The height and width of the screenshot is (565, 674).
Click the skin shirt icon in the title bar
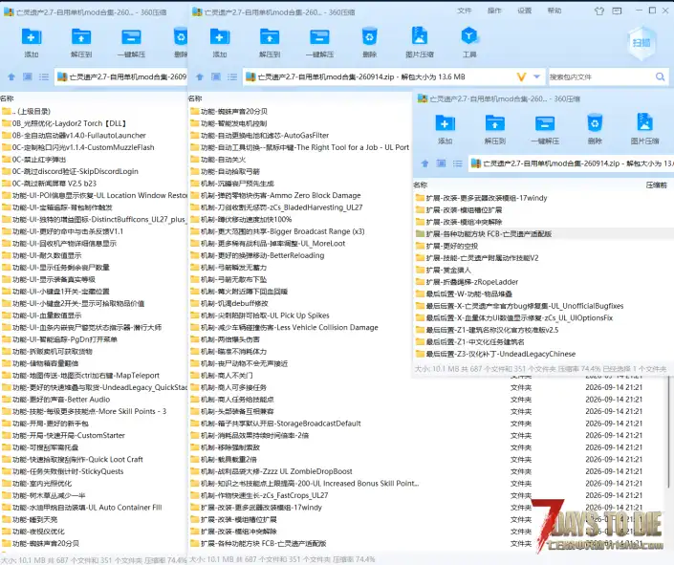(x=599, y=11)
